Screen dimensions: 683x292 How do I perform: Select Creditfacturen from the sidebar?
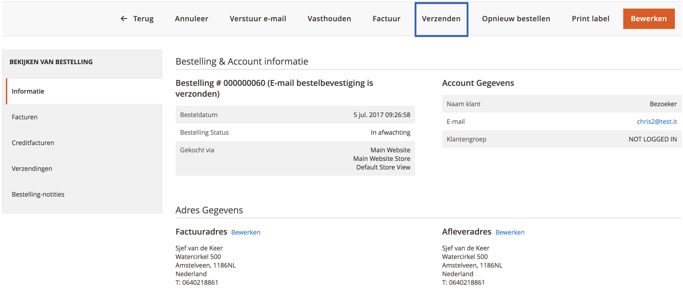click(33, 142)
